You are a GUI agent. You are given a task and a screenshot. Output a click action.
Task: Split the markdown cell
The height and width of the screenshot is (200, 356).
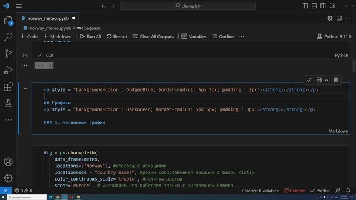319,80
